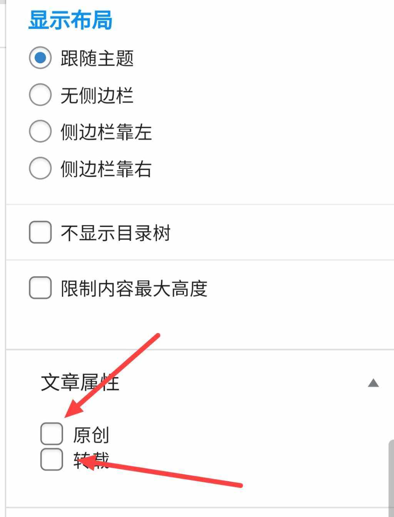The width and height of the screenshot is (394, 517).
Task: Check the 转载 checkbox box
Action: tap(52, 459)
